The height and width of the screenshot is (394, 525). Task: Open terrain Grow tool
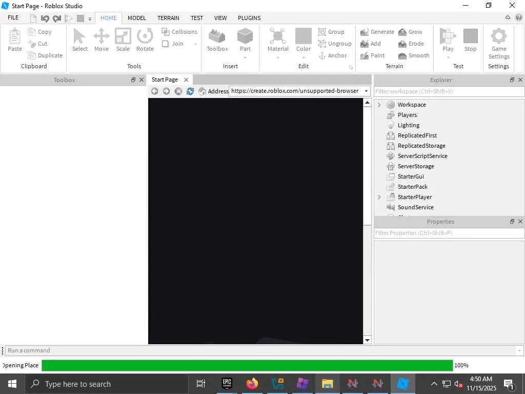tap(410, 32)
